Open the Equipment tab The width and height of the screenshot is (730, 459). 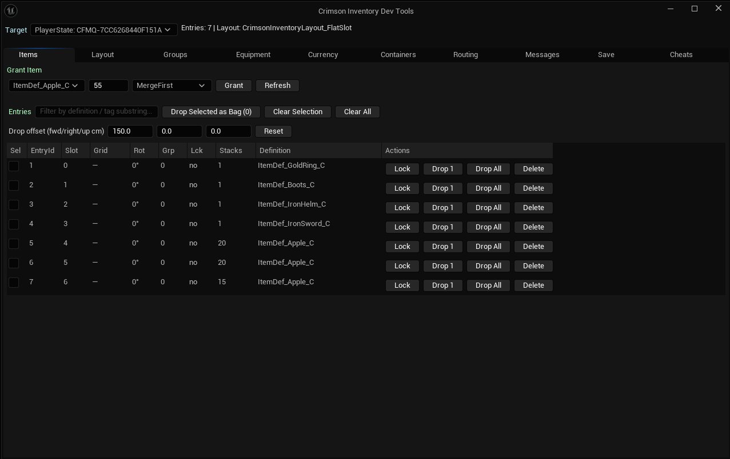coord(253,55)
